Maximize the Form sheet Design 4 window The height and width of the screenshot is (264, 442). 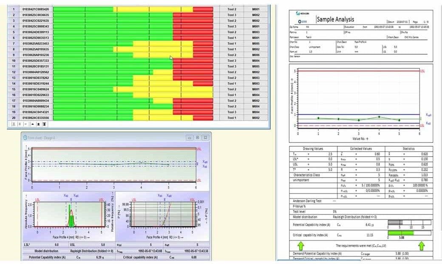pyautogui.click(x=197, y=137)
